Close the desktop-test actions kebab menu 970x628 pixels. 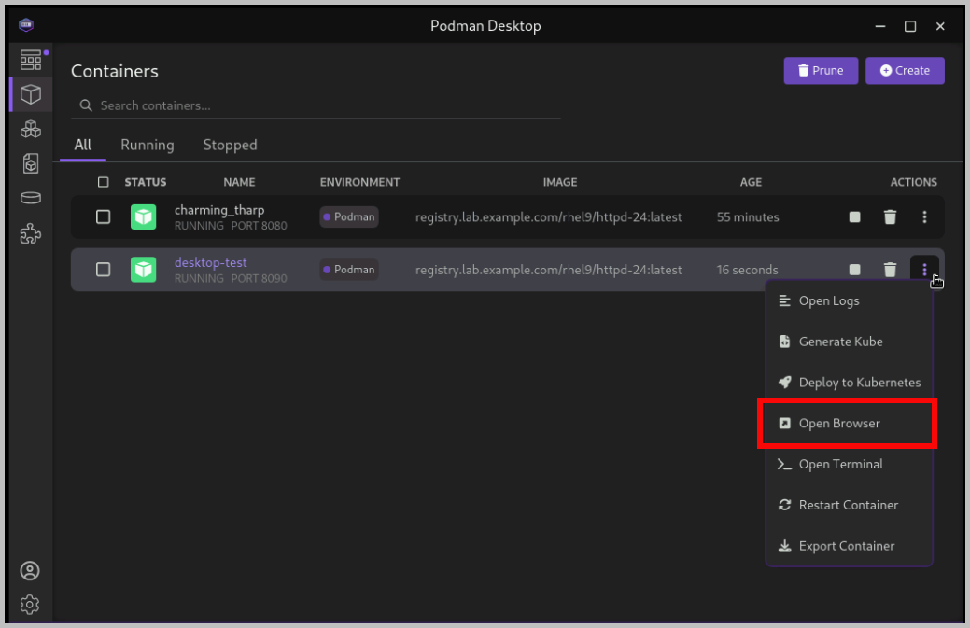click(x=924, y=270)
